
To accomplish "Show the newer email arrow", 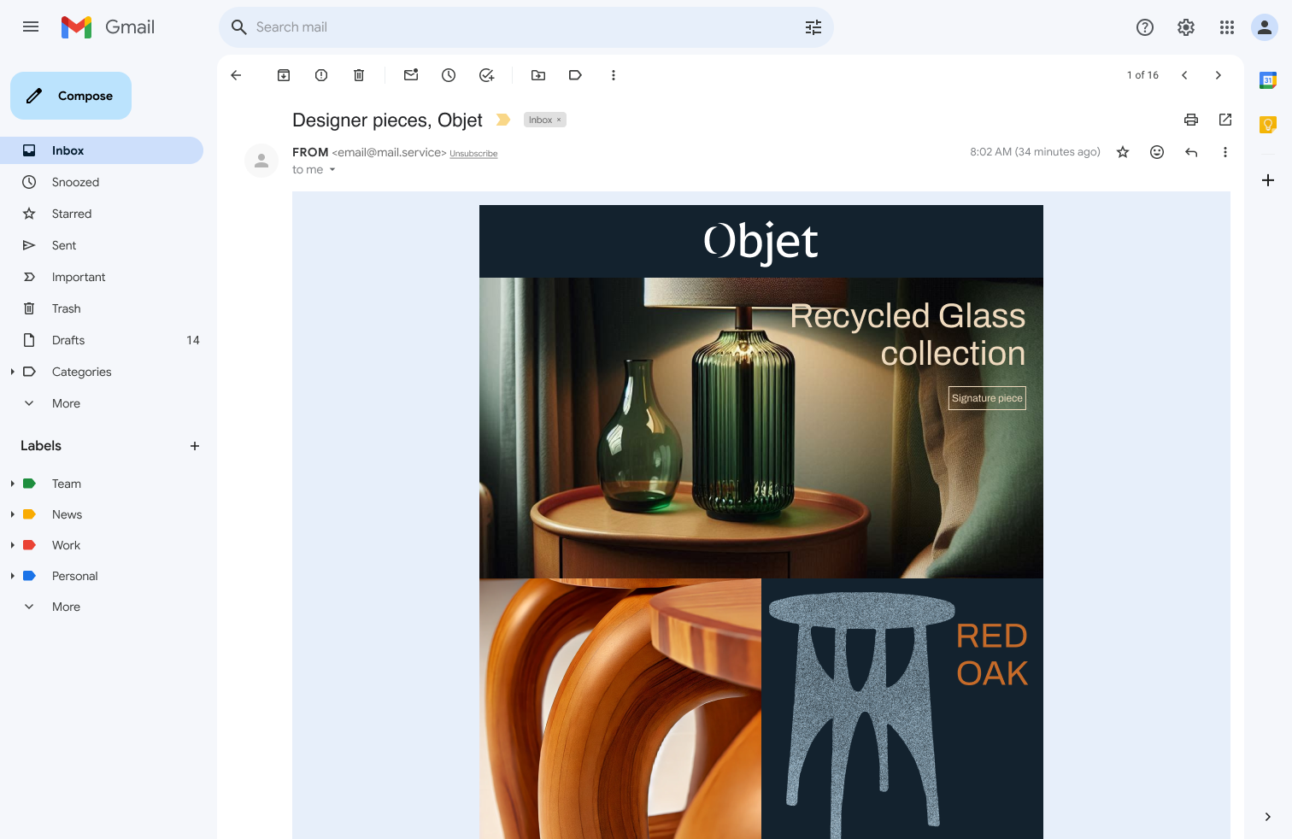I will [x=1184, y=75].
